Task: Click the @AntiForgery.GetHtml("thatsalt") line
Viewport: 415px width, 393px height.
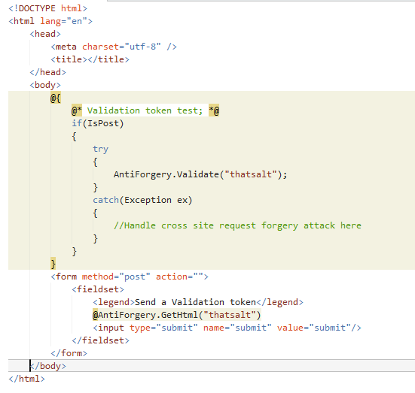Action: [x=177, y=315]
